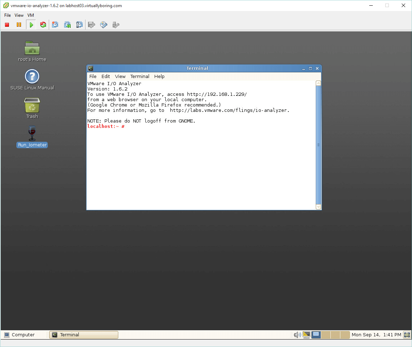Image resolution: width=412 pixels, height=347 pixels.
Task: Click the 'Version: 1.6.2' line in the terminal
Action: 108,89
